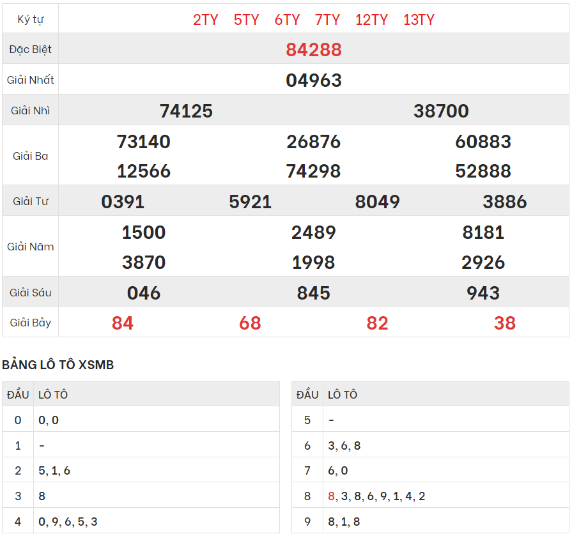Click the number 8049 in Giải Tư
The image size is (572, 534).
click(x=377, y=202)
